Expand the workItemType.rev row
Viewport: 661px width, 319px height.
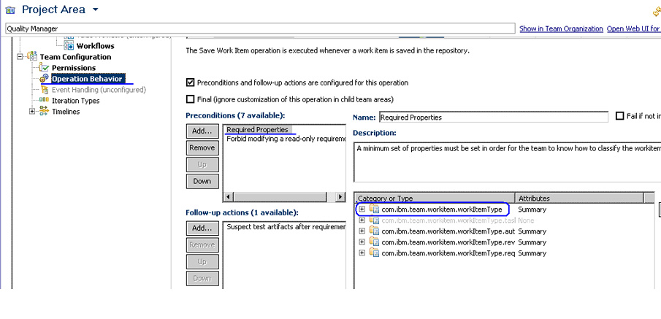[362, 242]
